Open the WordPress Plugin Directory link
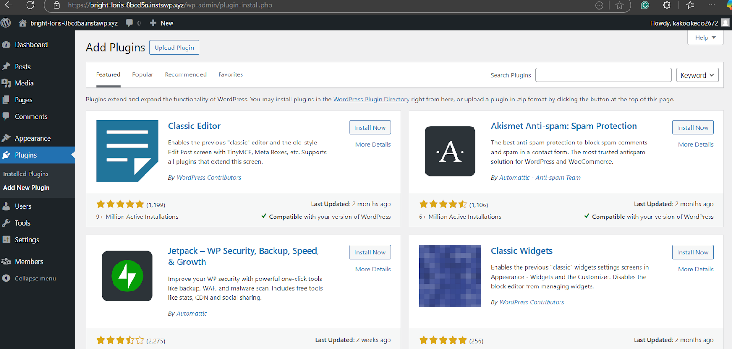The height and width of the screenshot is (349, 732). tap(371, 99)
